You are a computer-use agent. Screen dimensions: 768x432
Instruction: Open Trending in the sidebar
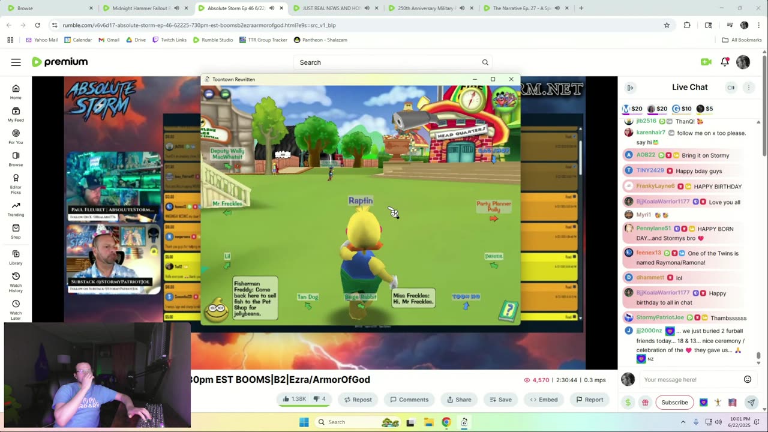click(x=16, y=209)
